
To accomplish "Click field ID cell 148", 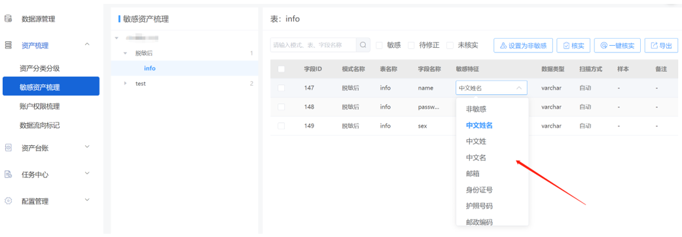I will tap(309, 107).
